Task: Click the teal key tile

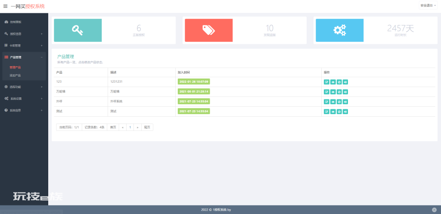Action: pos(78,31)
